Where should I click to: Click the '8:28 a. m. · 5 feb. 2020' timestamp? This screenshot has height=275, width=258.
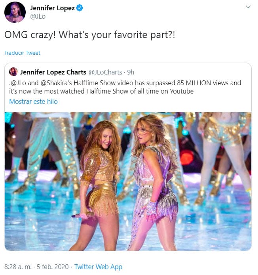click(x=36, y=267)
